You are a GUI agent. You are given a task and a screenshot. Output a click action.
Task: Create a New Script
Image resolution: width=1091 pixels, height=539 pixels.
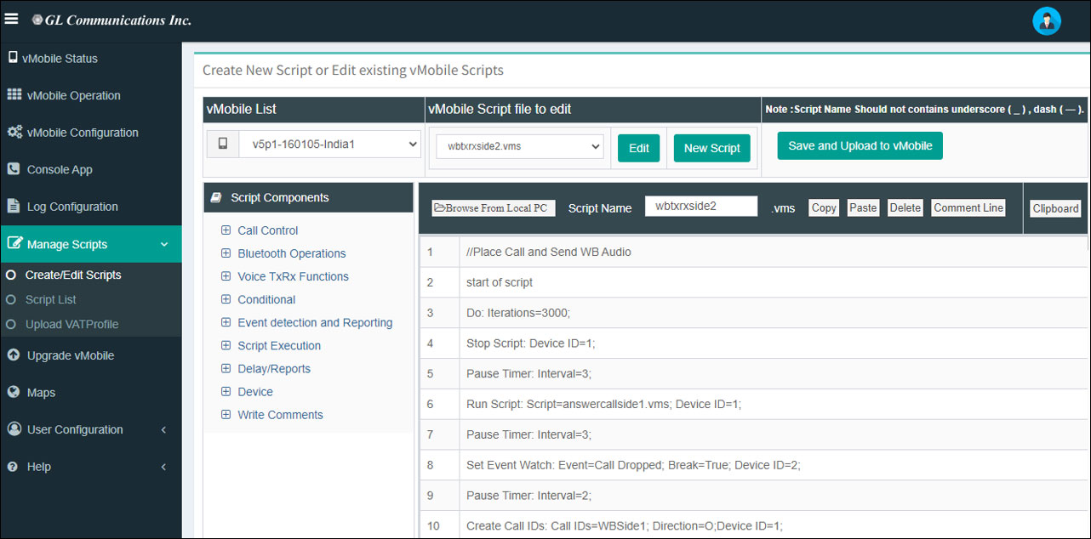712,148
